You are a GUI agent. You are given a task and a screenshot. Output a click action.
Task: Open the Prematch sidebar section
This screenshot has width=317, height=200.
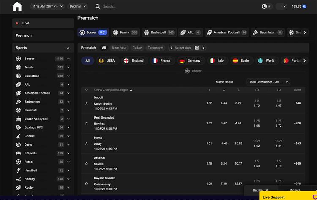click(x=43, y=35)
